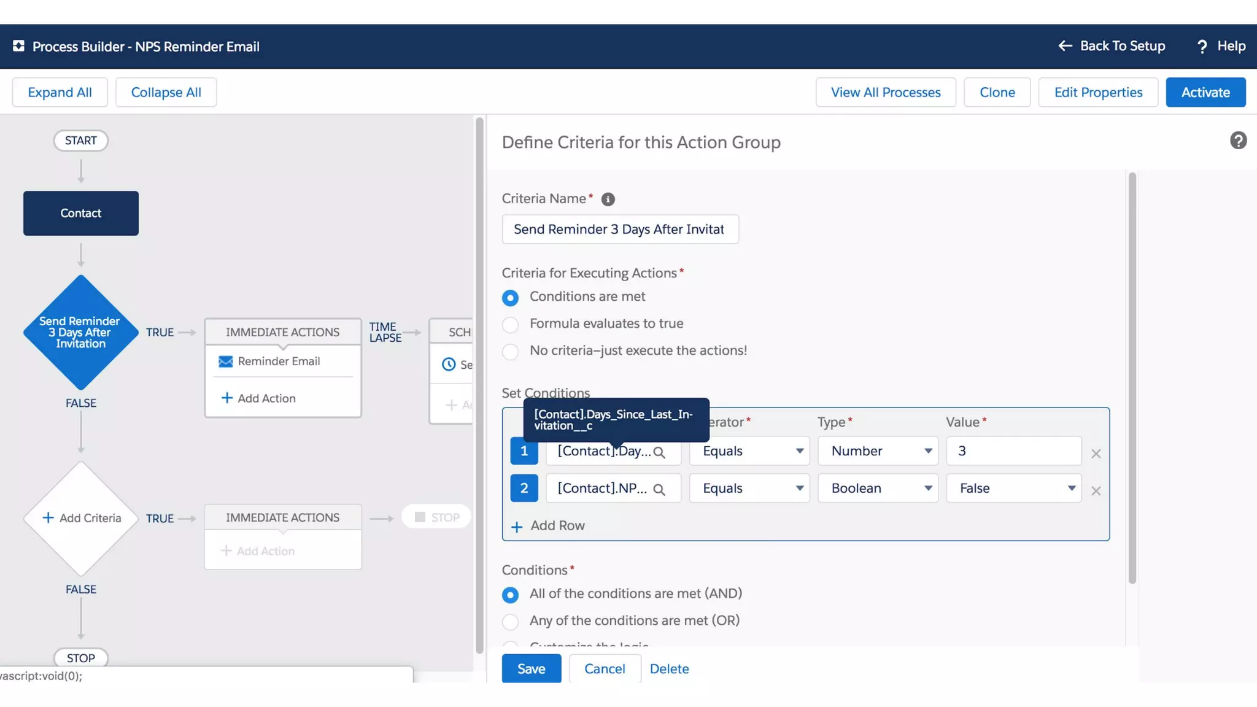Select the Send Reminder 3 Days After Invitation diamond
This screenshot has width=1257, height=707.
point(81,332)
